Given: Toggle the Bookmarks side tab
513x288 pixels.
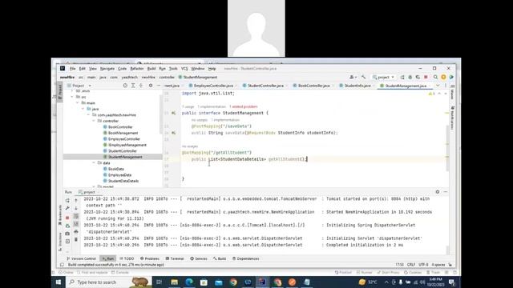Looking at the screenshot, I should coord(60,215).
